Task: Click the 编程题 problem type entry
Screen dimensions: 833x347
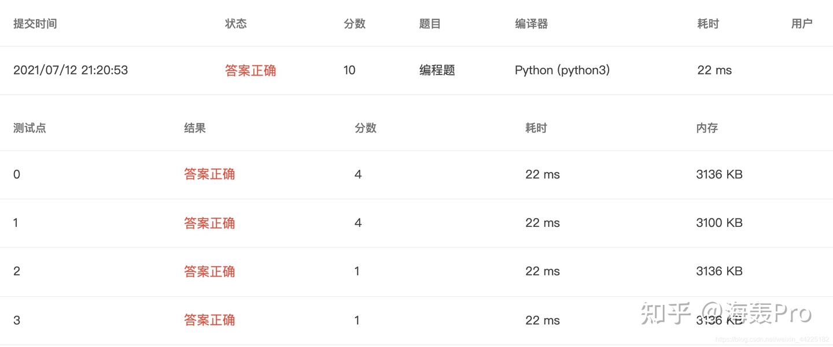Action: [x=437, y=70]
